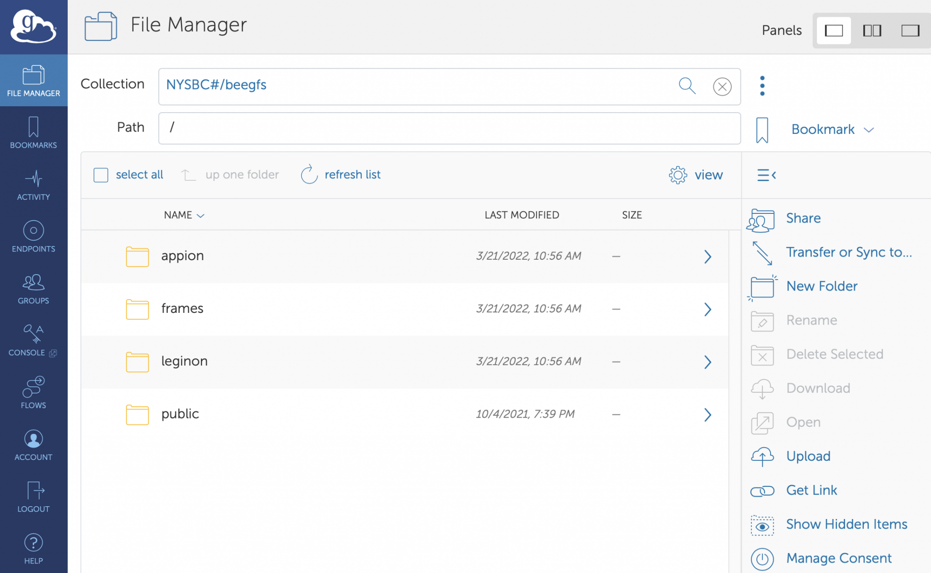Screen dimensions: 931x573
Task: Choose Manage Consent text in actions
Action: (x=839, y=558)
